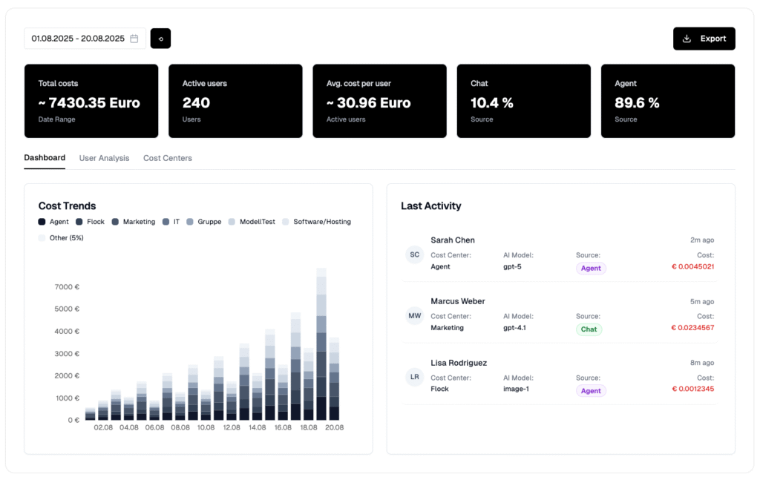Click Sarah Chen's SC avatar

point(414,254)
